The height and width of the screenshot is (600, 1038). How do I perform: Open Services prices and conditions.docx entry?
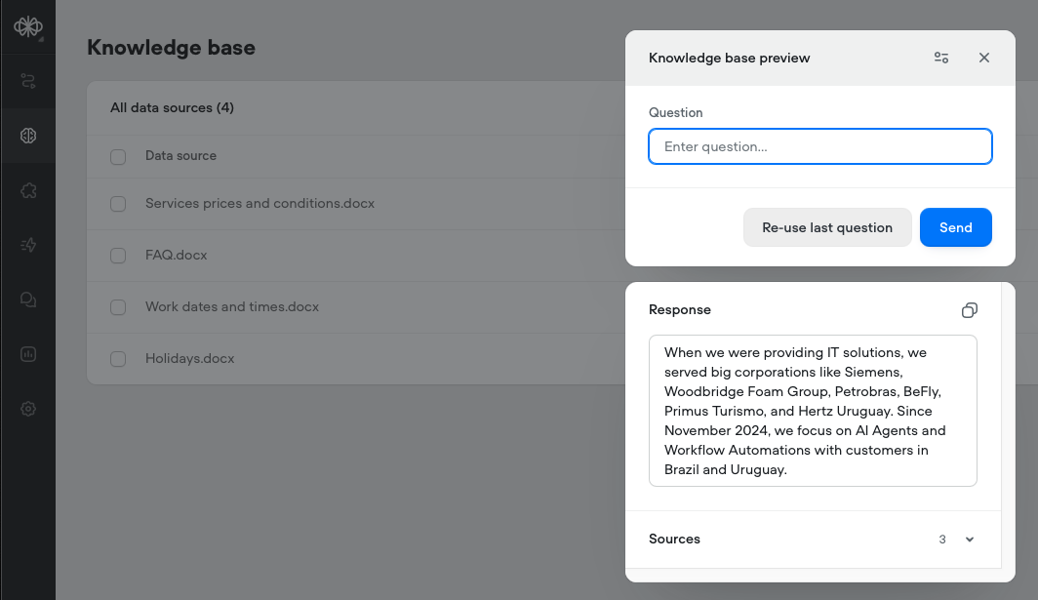click(x=259, y=204)
